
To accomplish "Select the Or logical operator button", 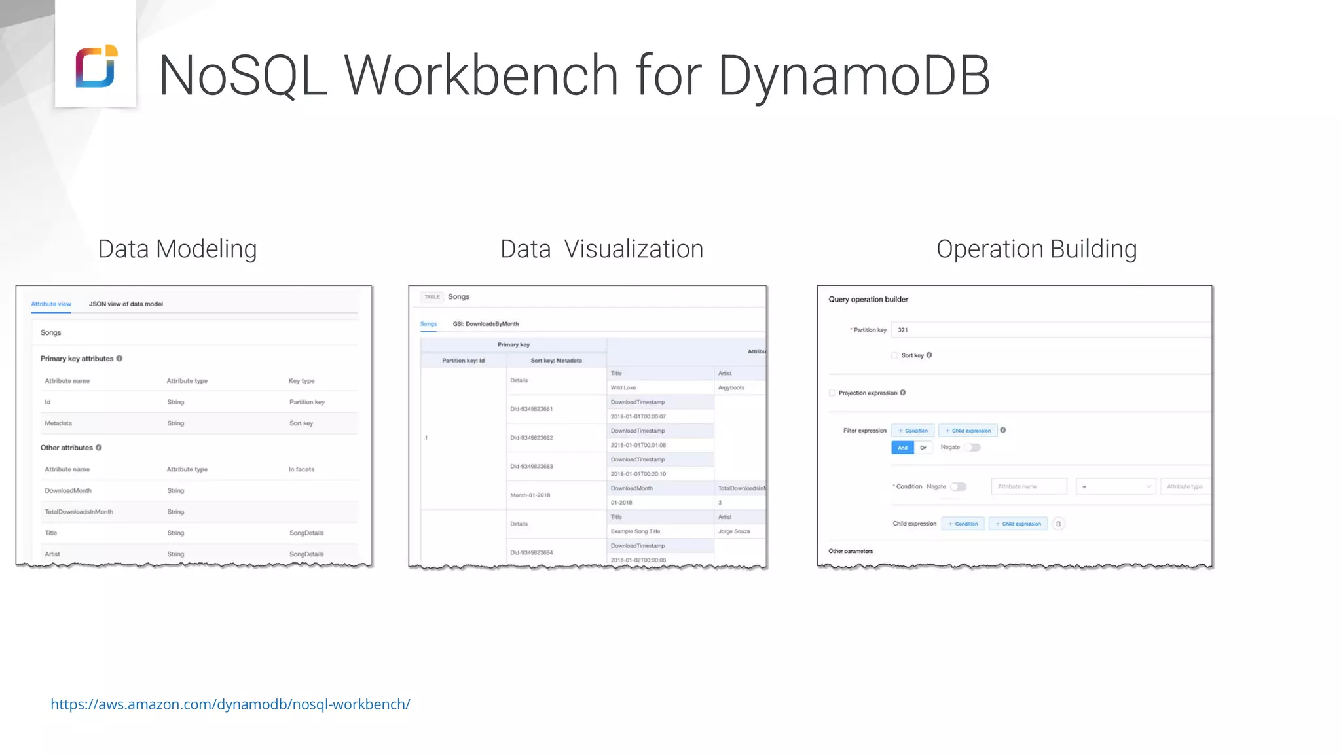I will [923, 448].
